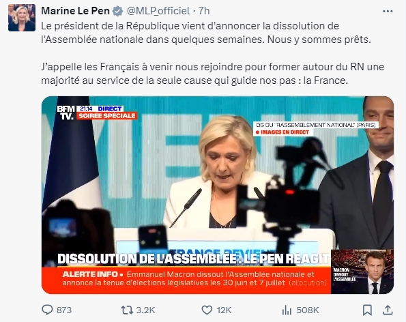The width and height of the screenshot is (406, 322).
Task: Visit the @MLP_officiel handle link
Action: pyautogui.click(x=158, y=11)
